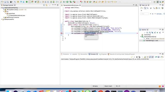This screenshot has width=165, height=92.
Task: Collapse the src folder
Action: click(x=4, y=11)
